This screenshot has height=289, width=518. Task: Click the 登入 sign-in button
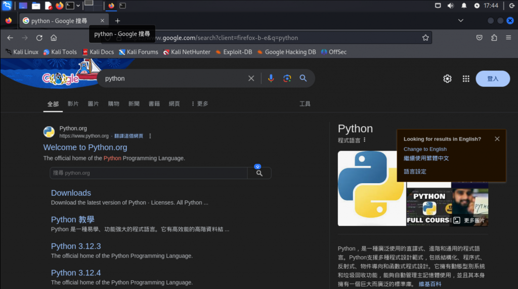(x=493, y=79)
